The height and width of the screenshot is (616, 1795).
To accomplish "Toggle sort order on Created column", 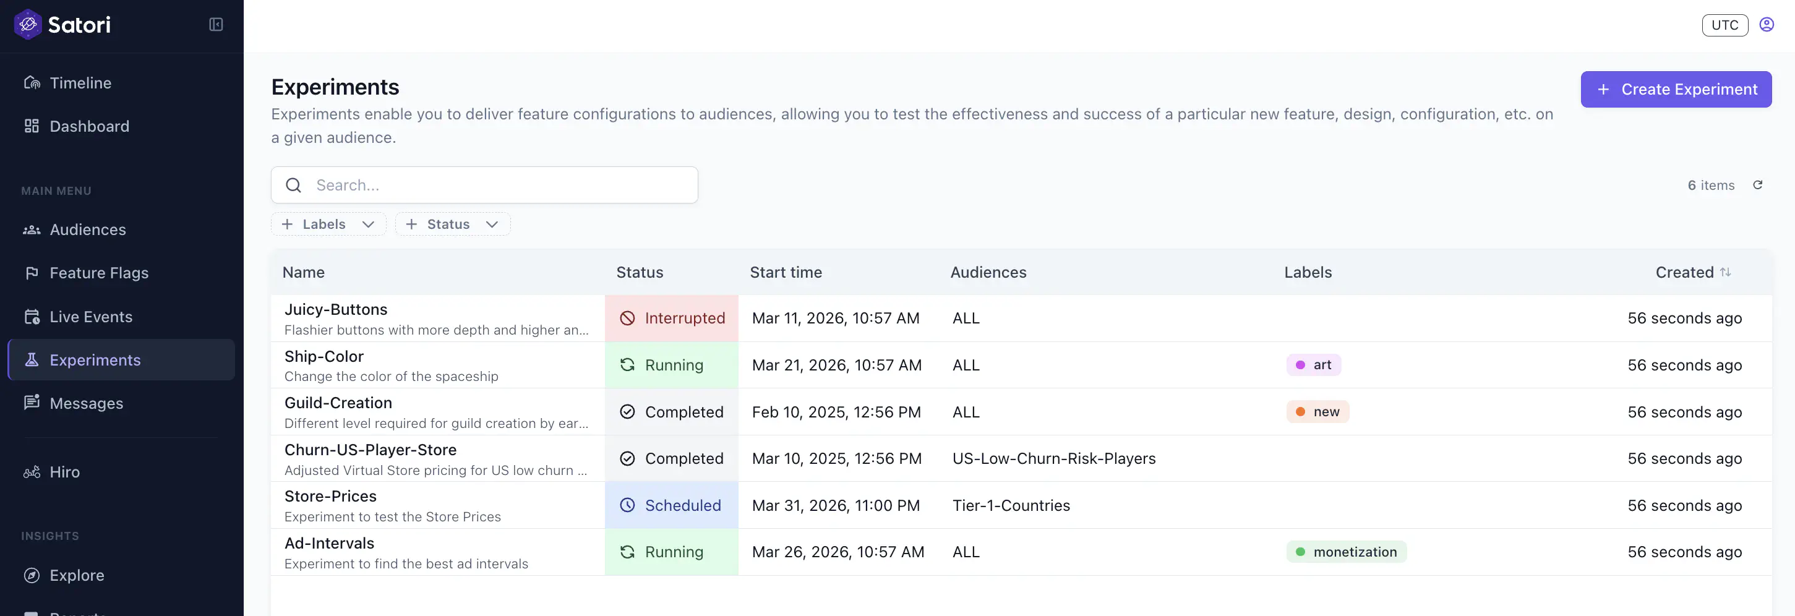I will 1725,273.
